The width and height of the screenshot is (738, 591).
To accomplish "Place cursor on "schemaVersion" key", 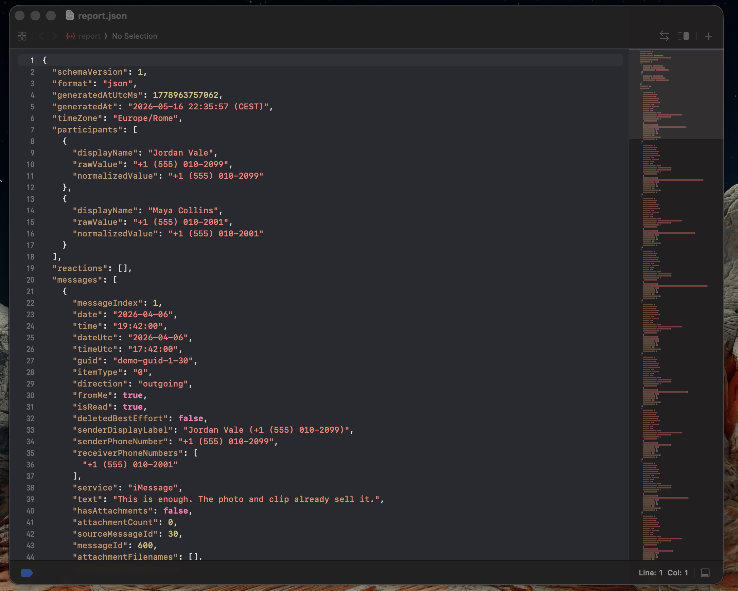I will (x=90, y=72).
